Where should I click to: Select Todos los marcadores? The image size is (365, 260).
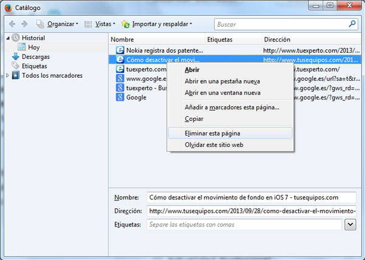click(x=52, y=75)
